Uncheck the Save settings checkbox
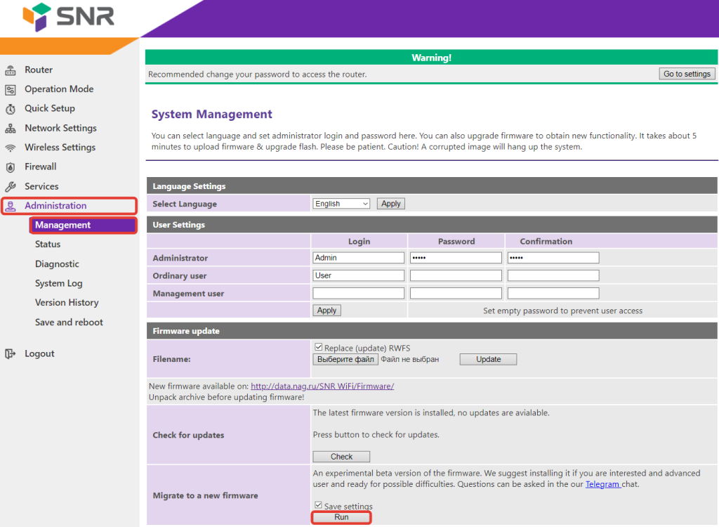Viewport: 719px width, 527px height. click(x=318, y=505)
